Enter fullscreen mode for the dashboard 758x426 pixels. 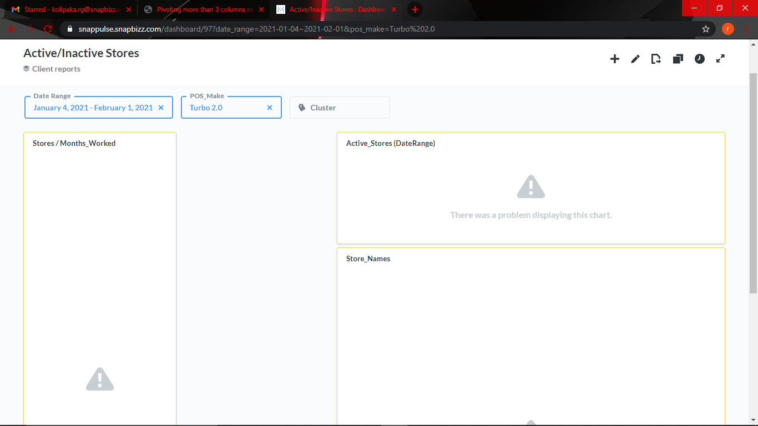click(x=721, y=59)
